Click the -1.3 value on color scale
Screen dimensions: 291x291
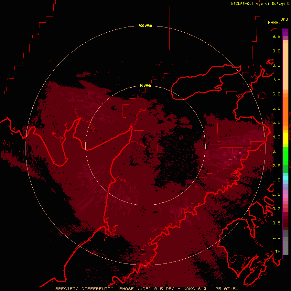point(275,237)
